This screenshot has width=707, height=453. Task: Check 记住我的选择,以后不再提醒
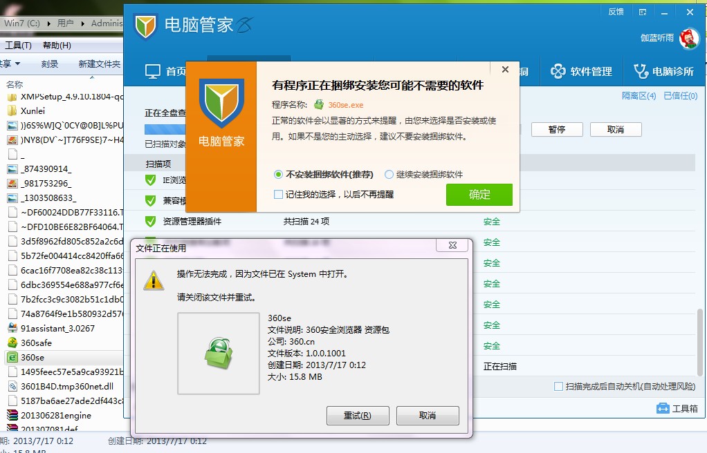click(x=333, y=195)
